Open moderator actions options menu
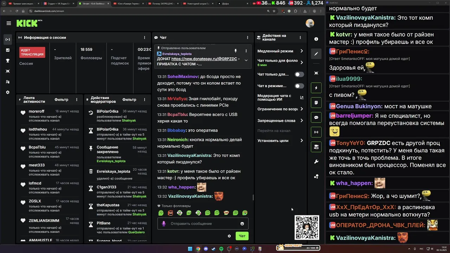 click(x=144, y=100)
